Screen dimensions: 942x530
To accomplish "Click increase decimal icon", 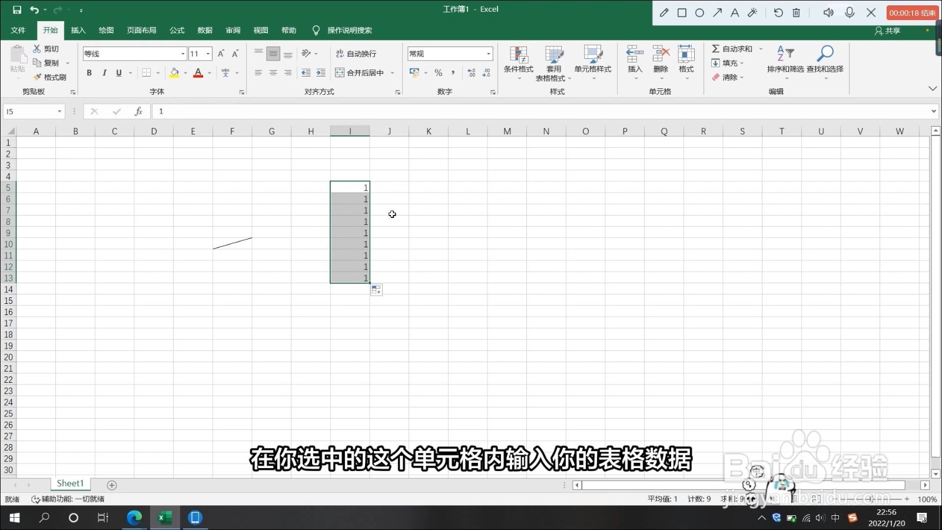I will click(472, 72).
